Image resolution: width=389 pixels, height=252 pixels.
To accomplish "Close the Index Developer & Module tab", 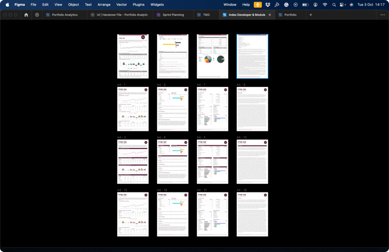I will [270, 15].
